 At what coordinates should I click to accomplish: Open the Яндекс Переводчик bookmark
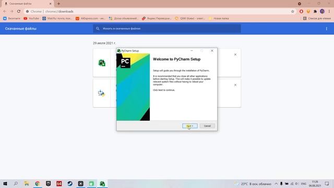[x=157, y=18]
